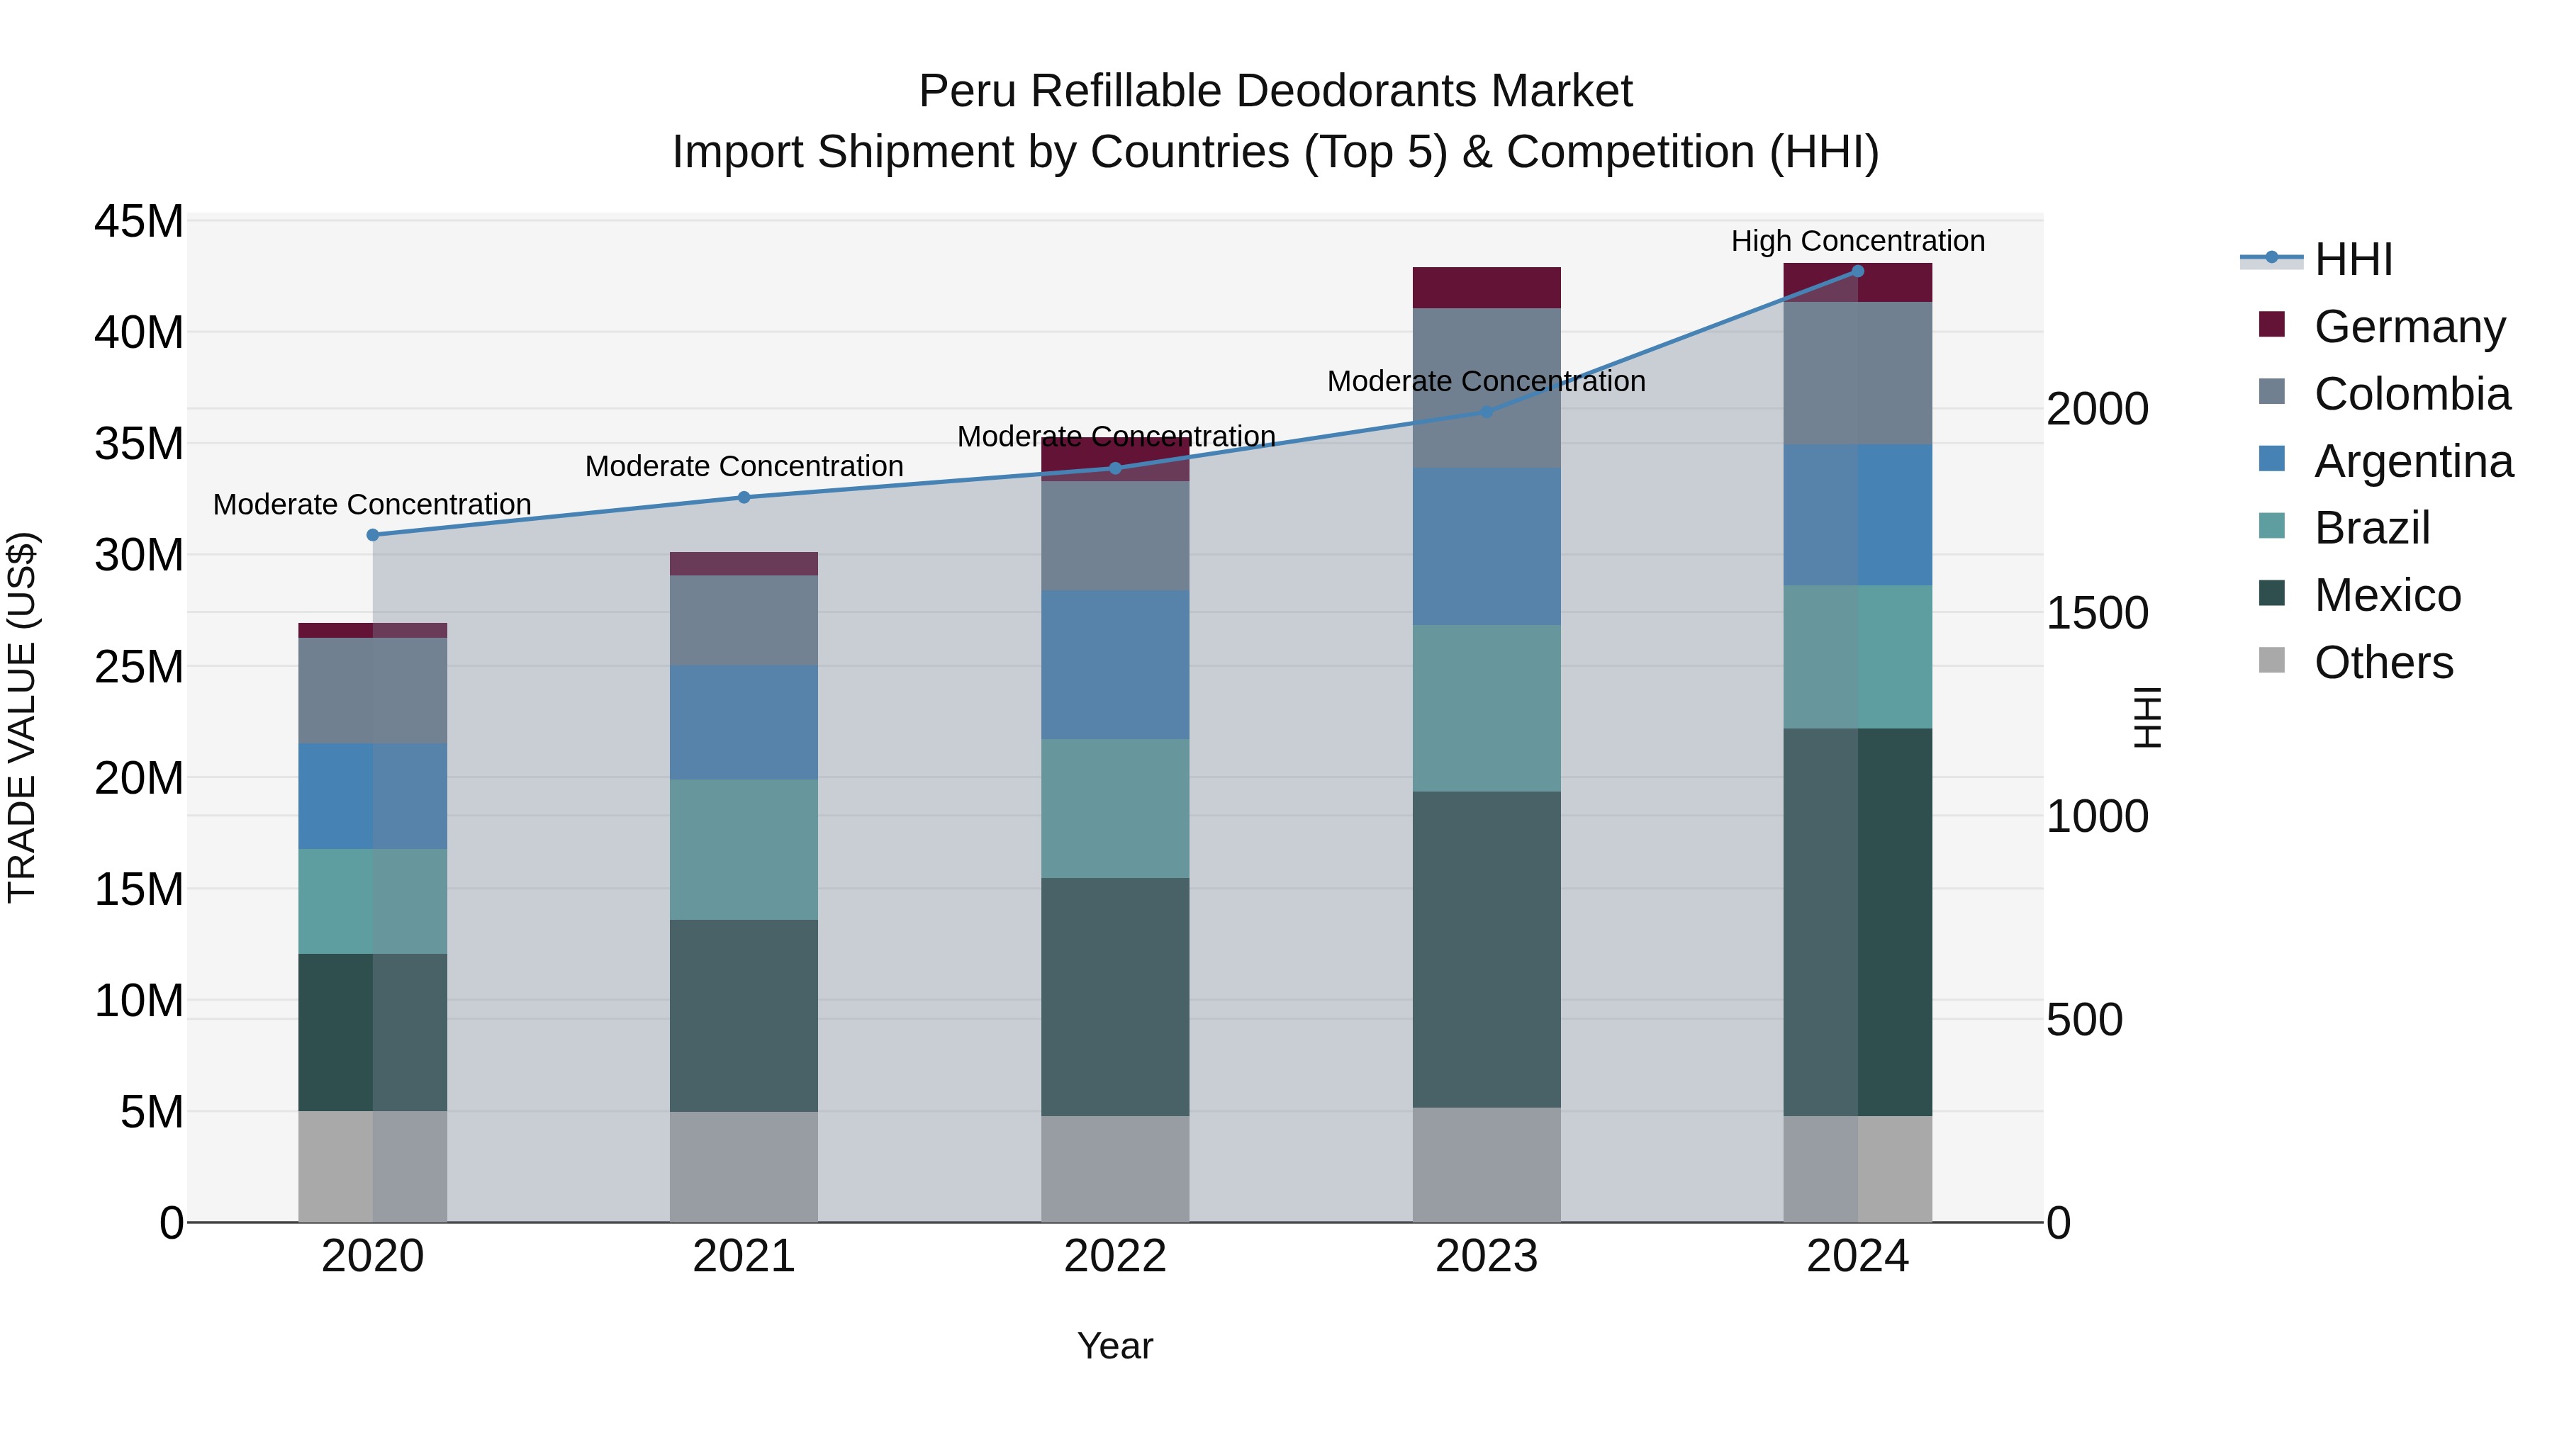Toggle the Mexico legend entry
Viewport: 2552px width, 1435px height.
point(2360,595)
